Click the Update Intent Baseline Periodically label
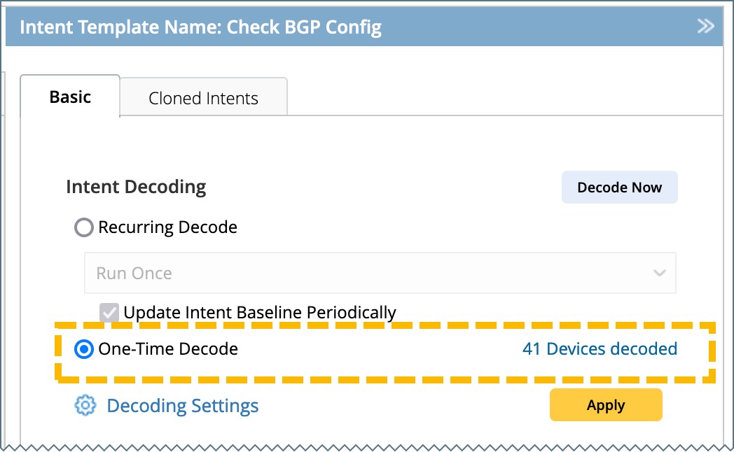Image resolution: width=734 pixels, height=452 pixels. click(x=259, y=312)
